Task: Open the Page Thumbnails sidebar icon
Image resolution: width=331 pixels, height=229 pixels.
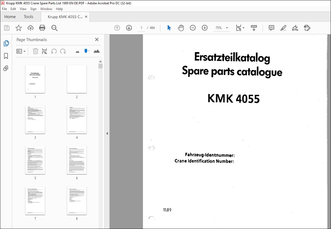Action: [x=6, y=43]
